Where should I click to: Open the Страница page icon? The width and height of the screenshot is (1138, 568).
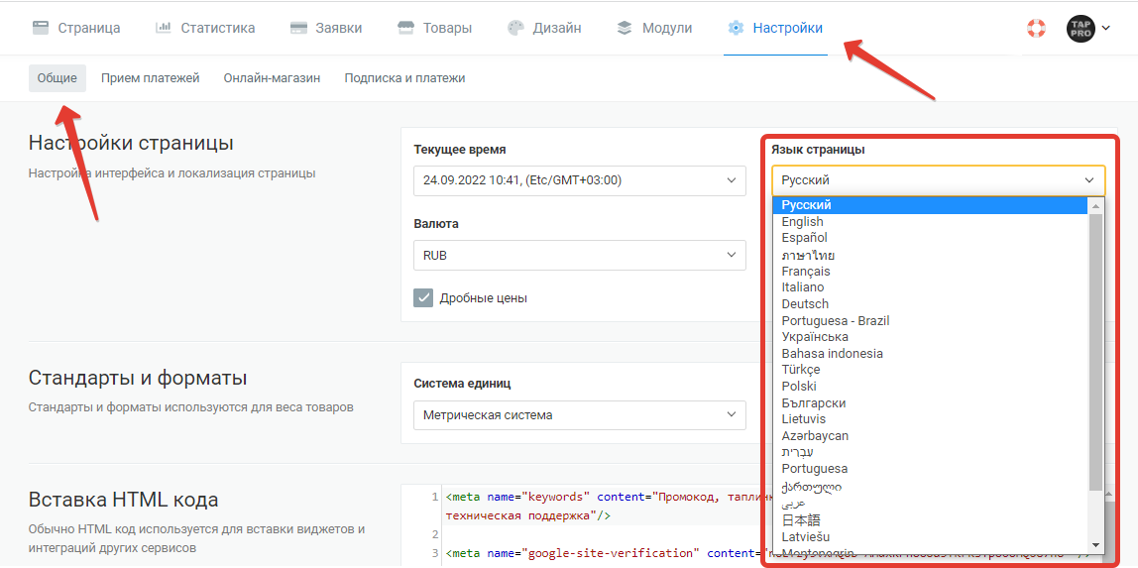(41, 29)
